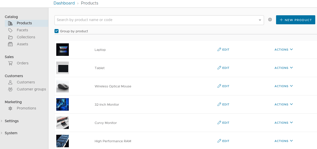Click the Tablet product thumbnail
Screen dimensions: 317x149
(x=63, y=68)
